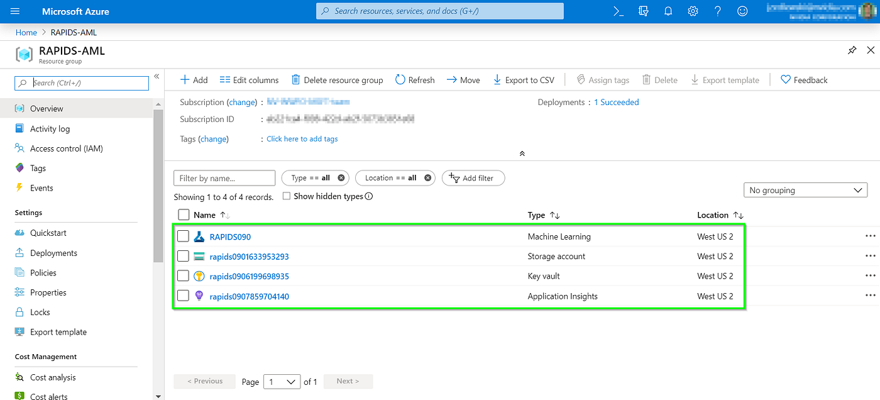Open more options for RAPIDS090 row
The image size is (880, 400).
point(870,236)
